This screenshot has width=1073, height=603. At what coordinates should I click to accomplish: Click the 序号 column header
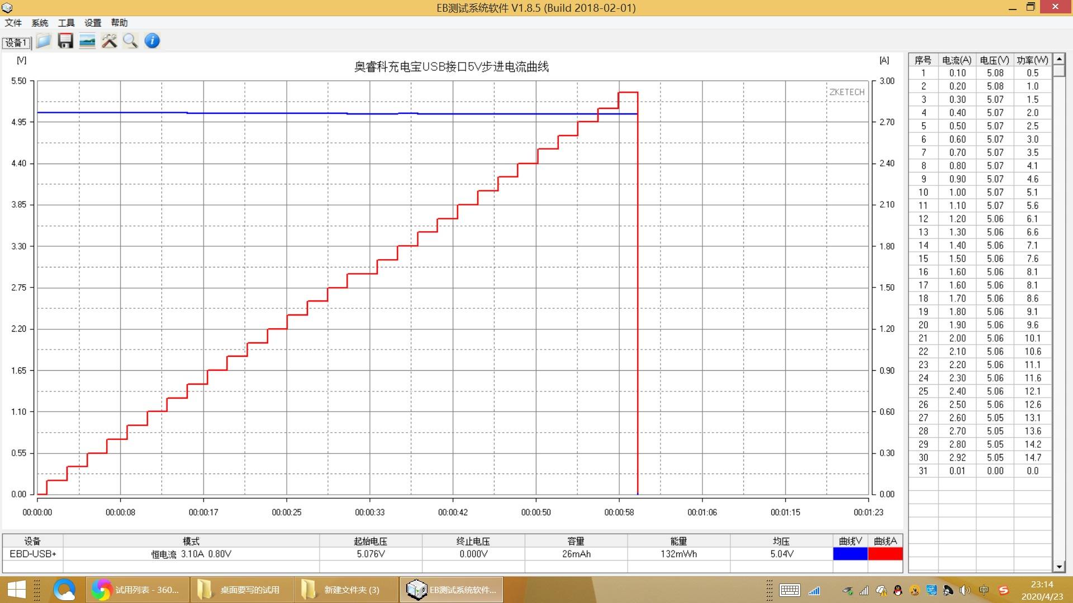point(923,60)
